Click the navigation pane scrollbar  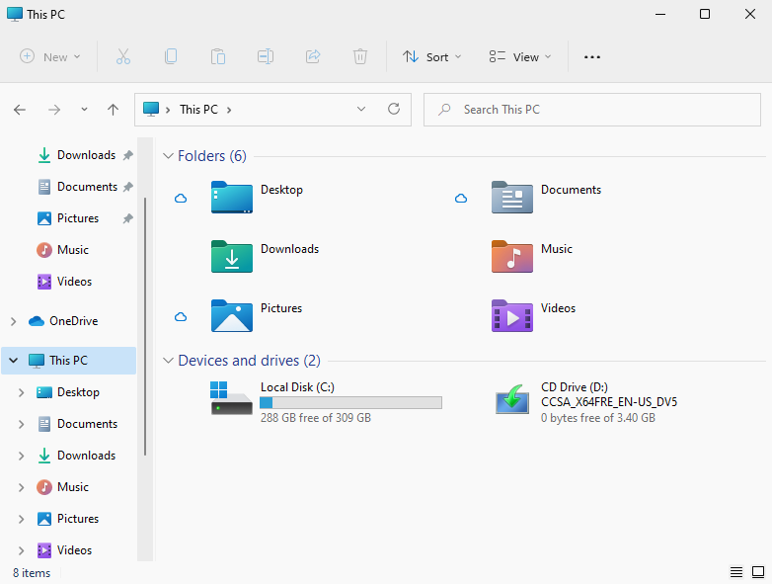[x=145, y=327]
